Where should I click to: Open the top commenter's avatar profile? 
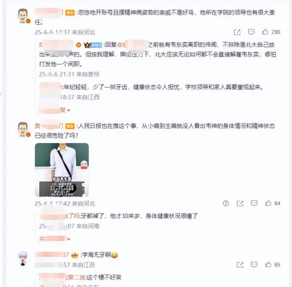[23, 16]
